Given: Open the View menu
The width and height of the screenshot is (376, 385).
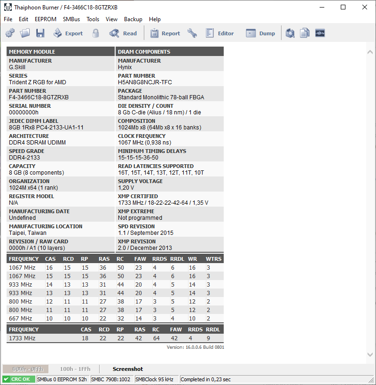Looking at the screenshot, I should (111, 19).
